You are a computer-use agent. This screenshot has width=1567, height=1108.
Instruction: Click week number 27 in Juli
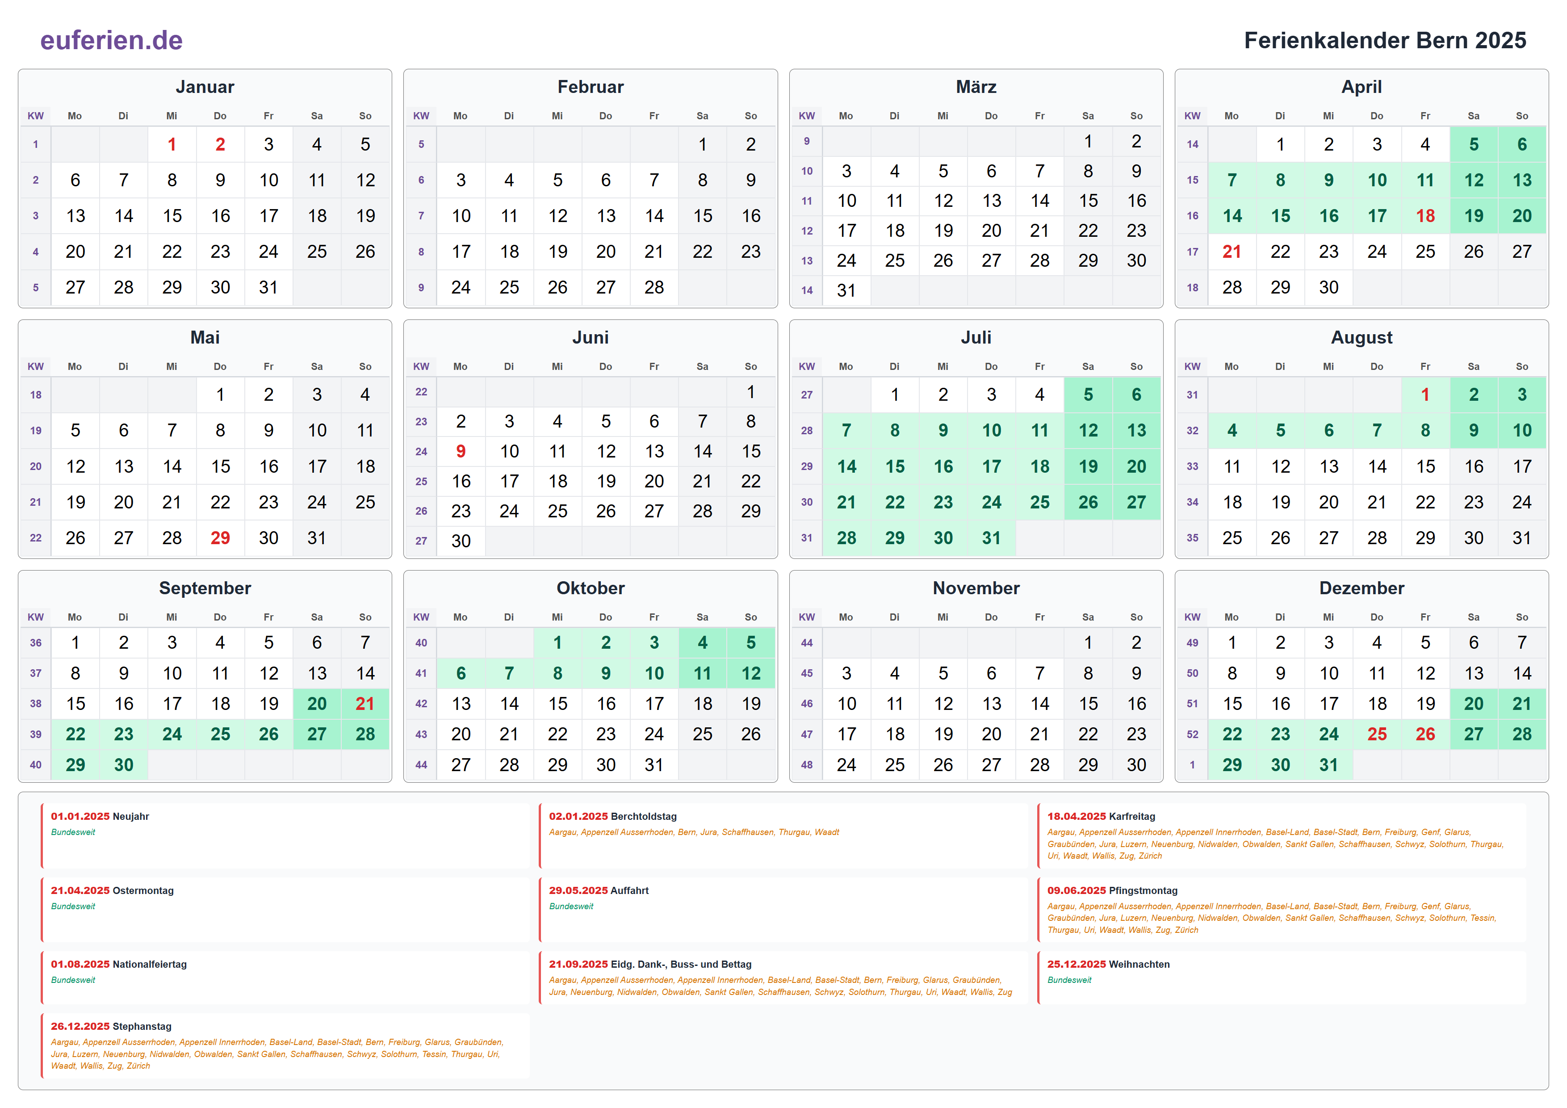[x=807, y=395]
